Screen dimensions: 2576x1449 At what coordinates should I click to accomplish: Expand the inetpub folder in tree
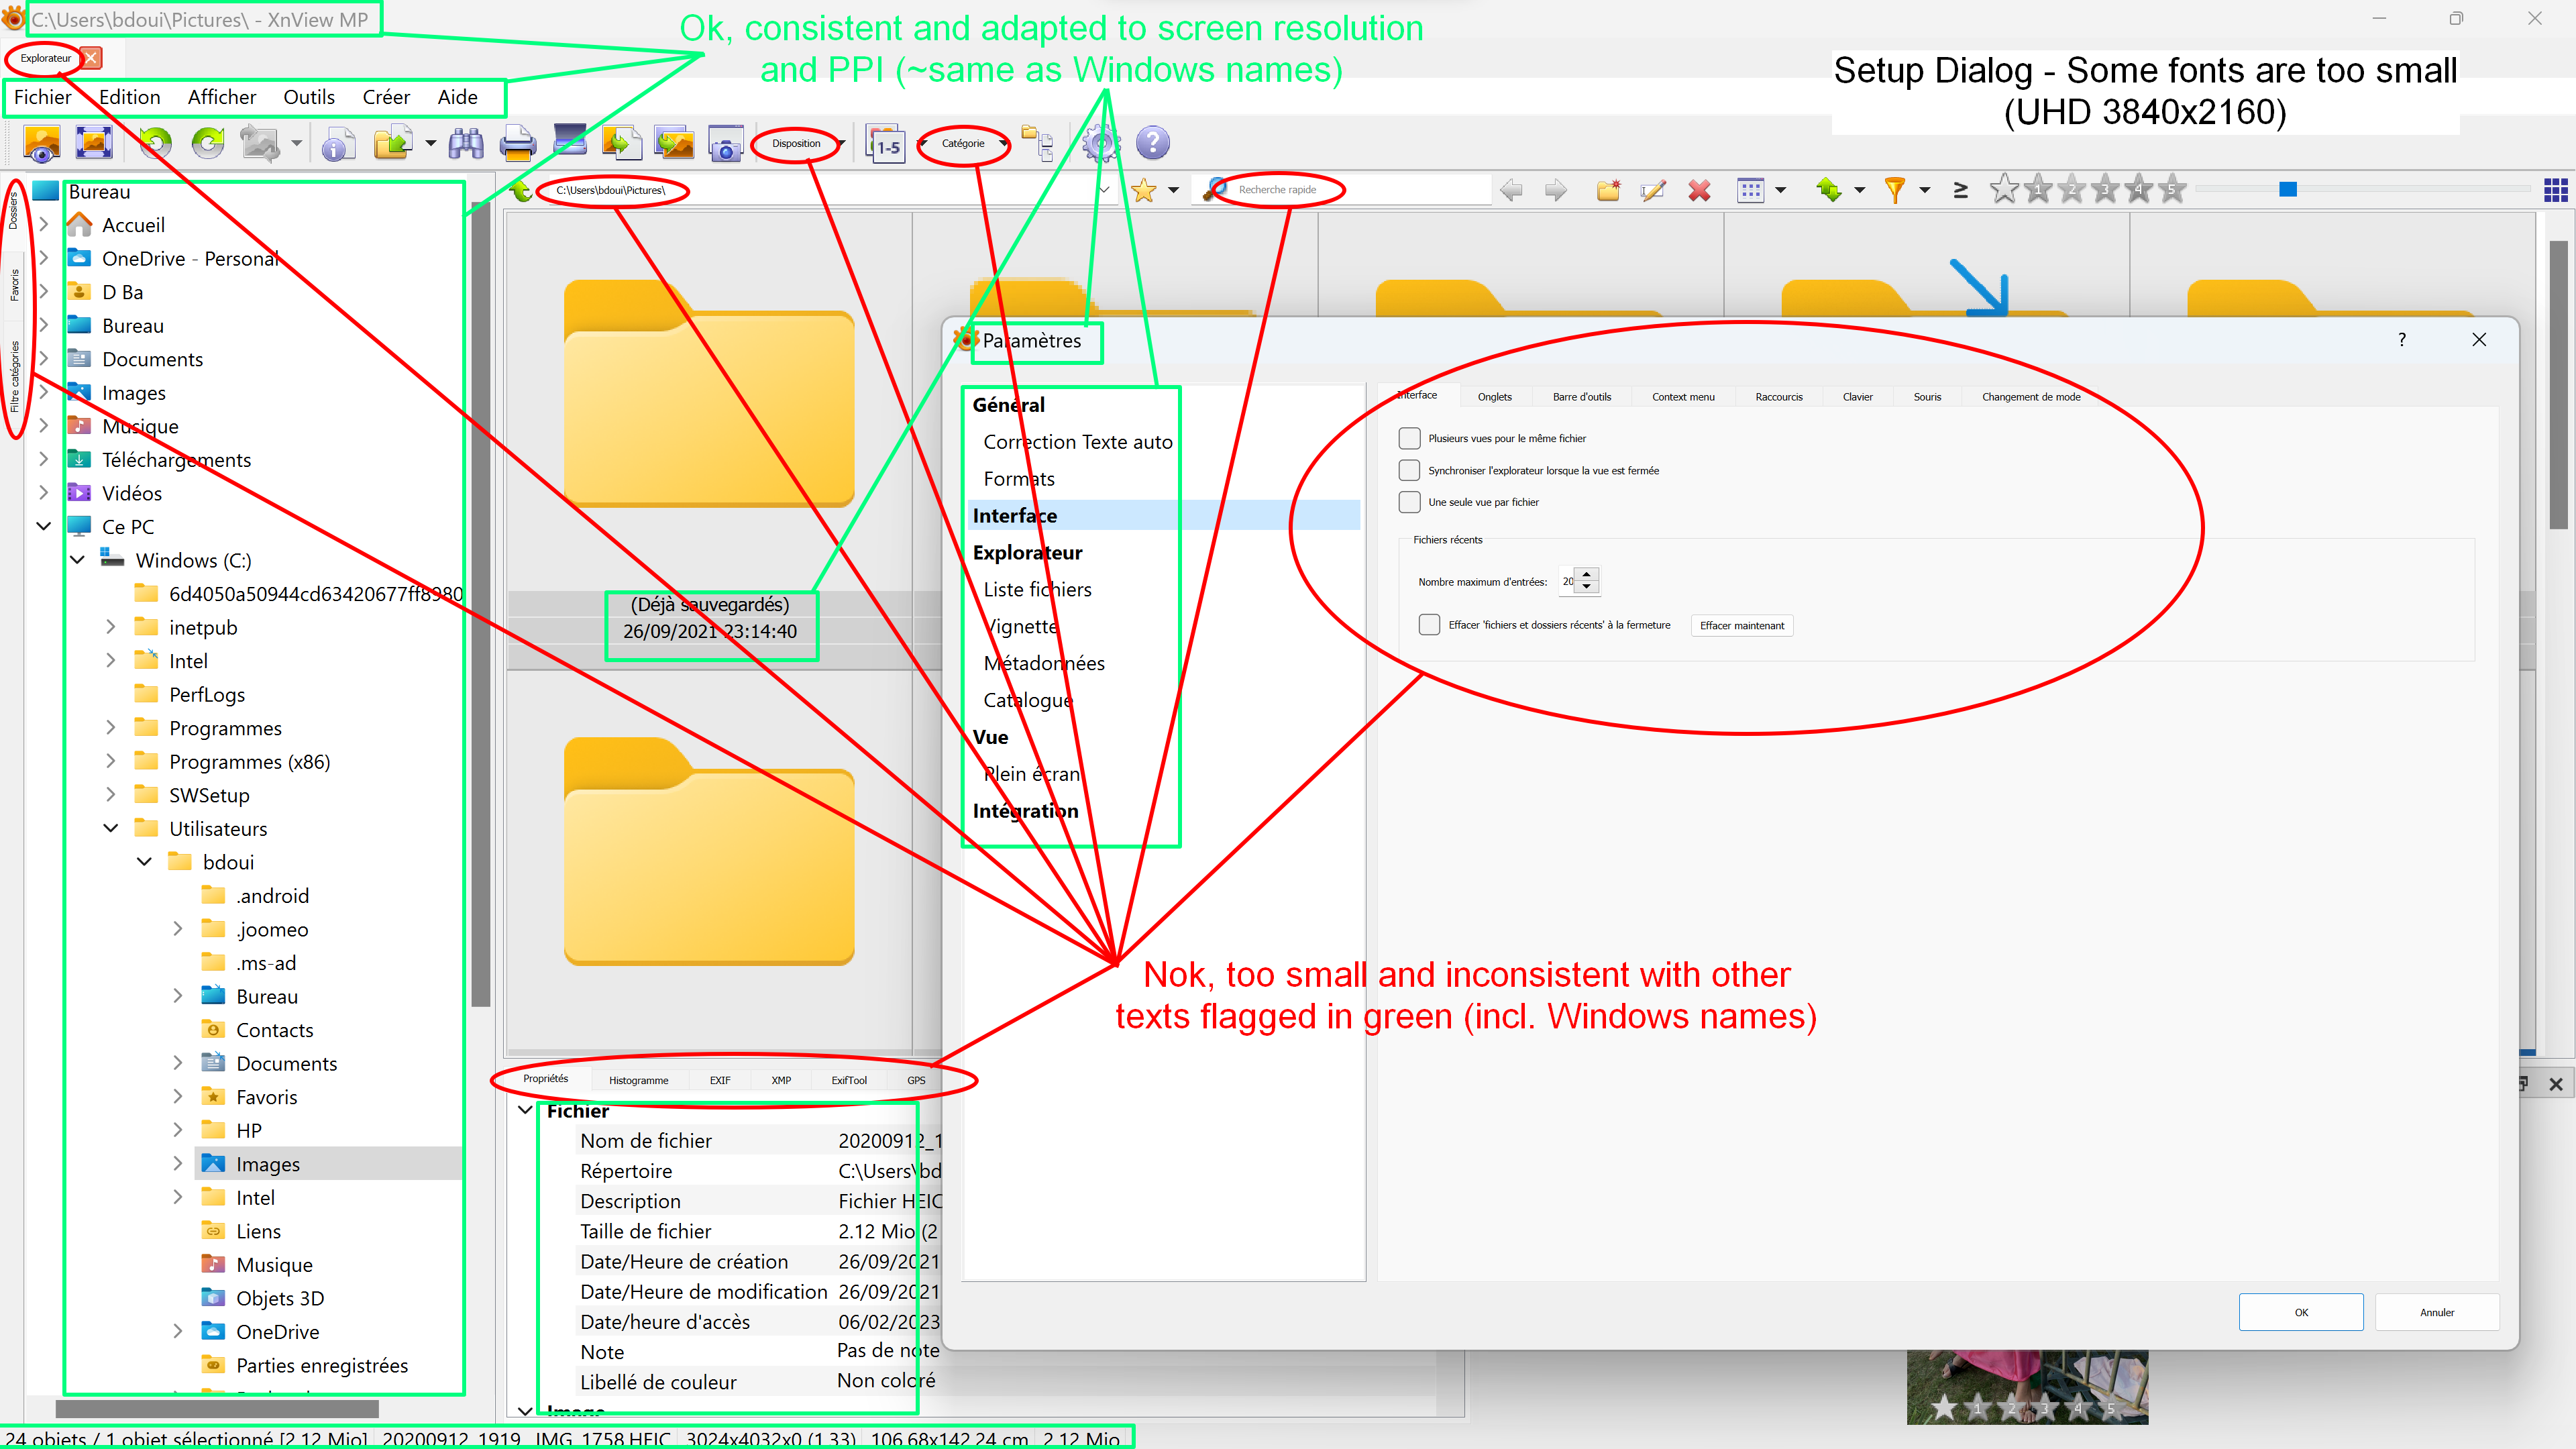[111, 627]
